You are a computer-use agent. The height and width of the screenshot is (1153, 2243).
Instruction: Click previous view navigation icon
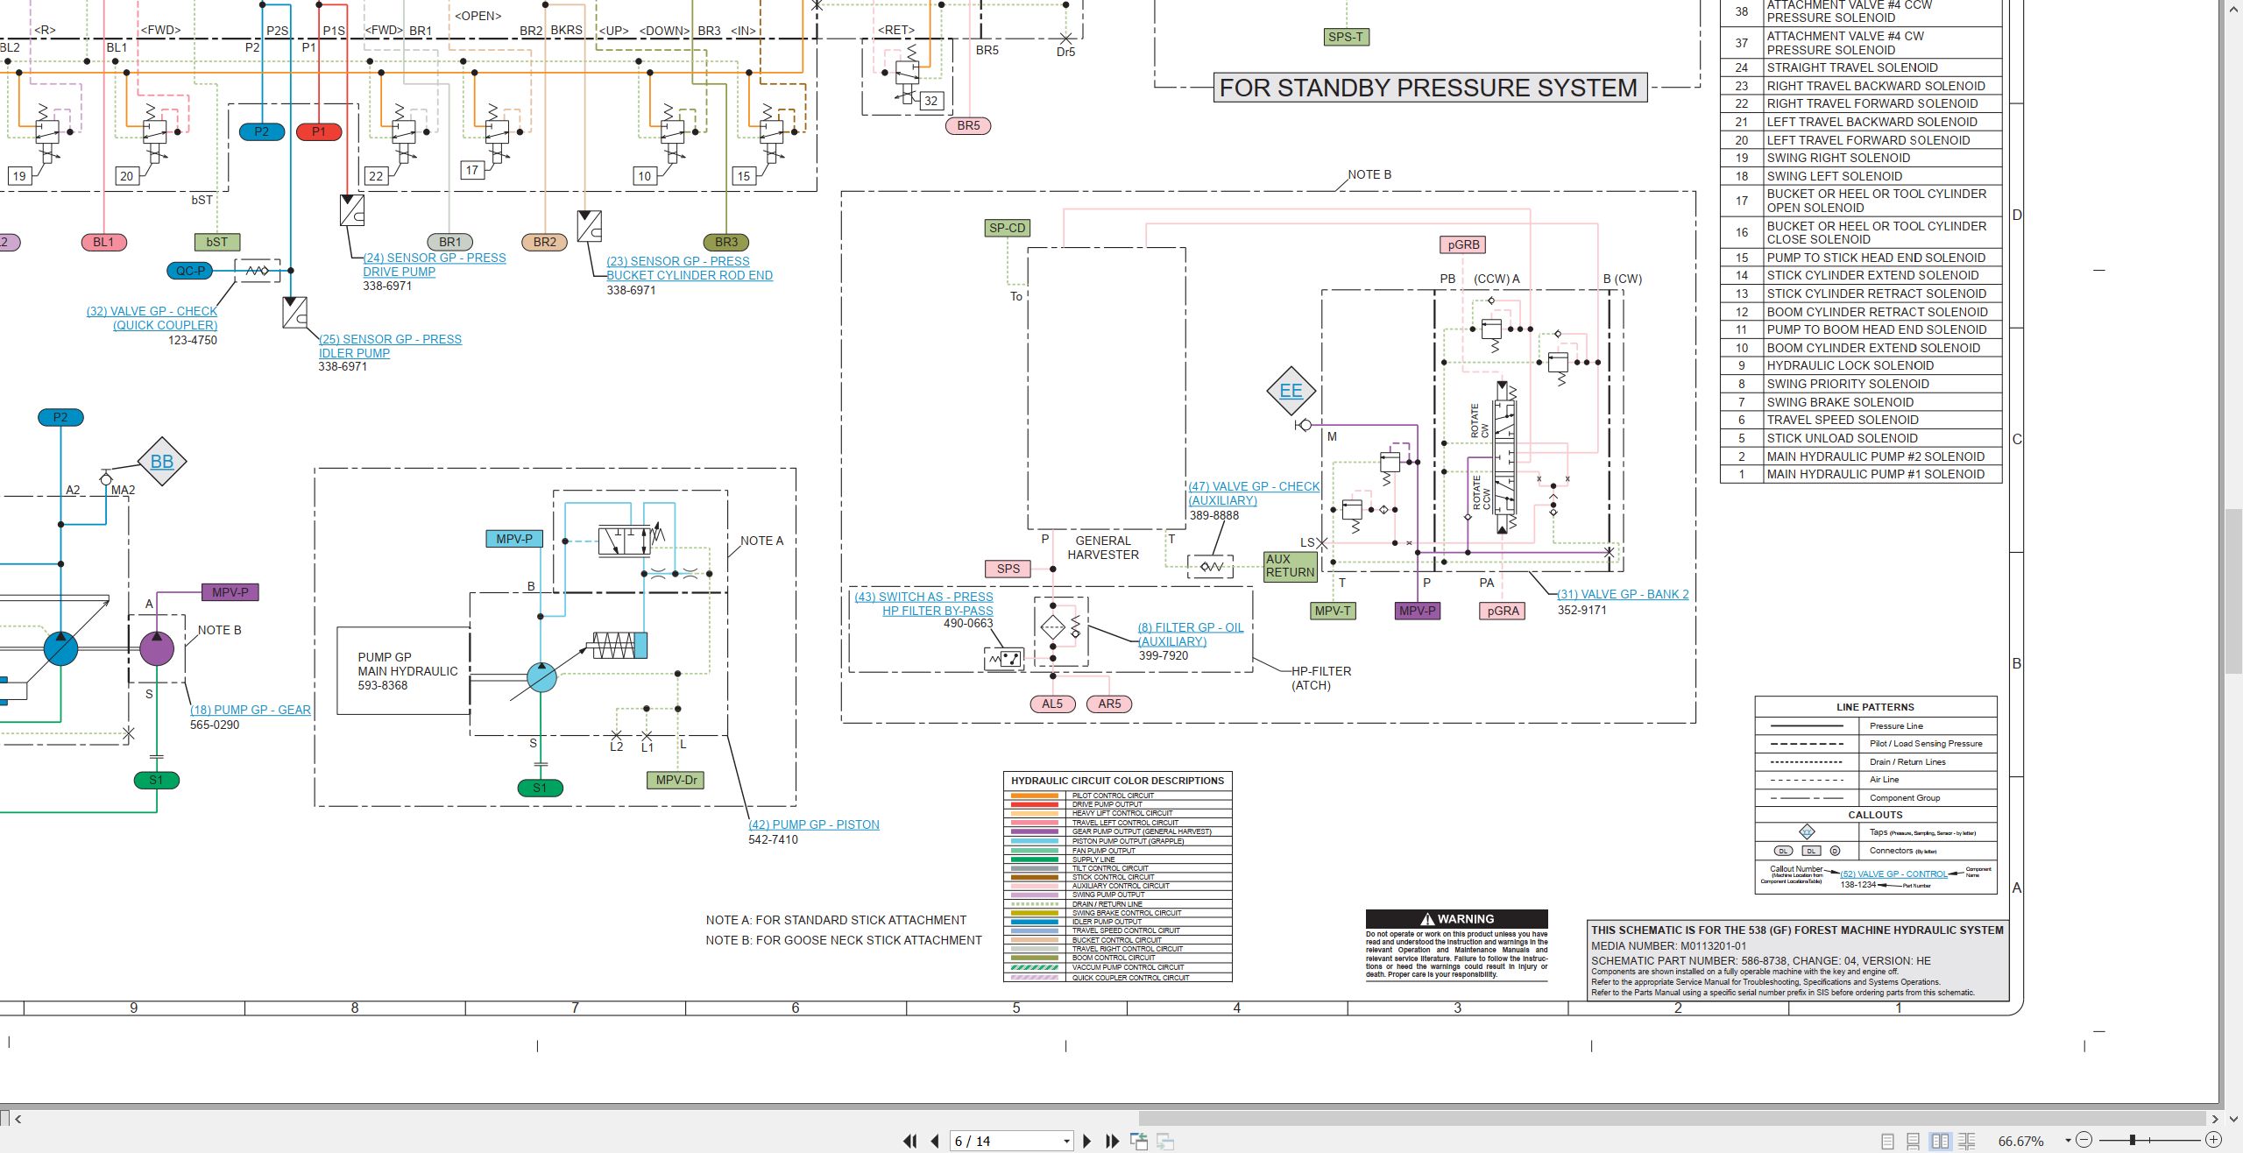pyautogui.click(x=1139, y=1141)
